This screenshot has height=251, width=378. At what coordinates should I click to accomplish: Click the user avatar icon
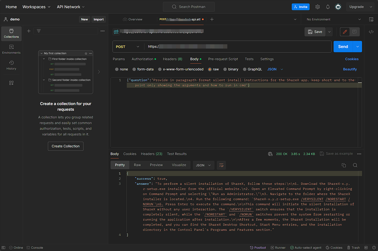(338, 7)
